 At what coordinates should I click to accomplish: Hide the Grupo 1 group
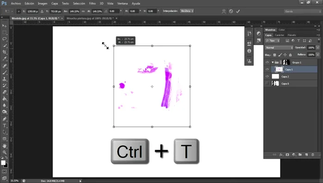267,62
